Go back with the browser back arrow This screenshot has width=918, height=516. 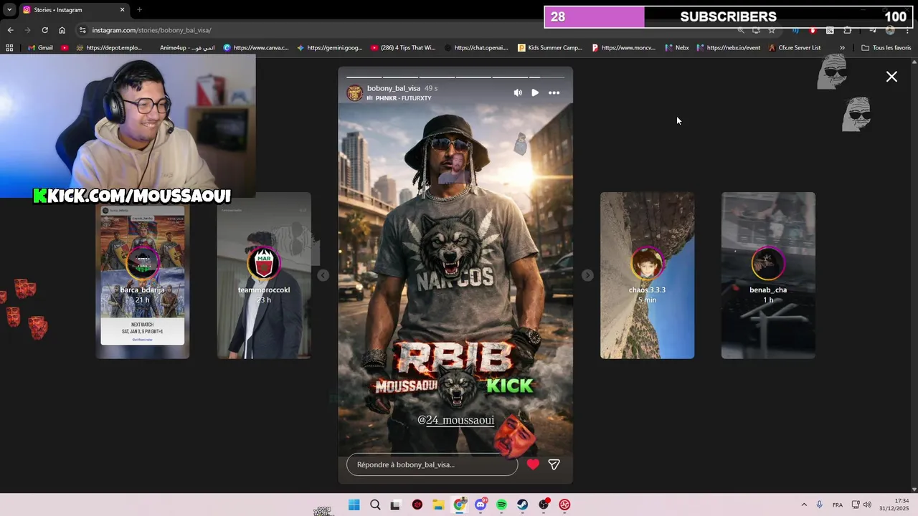point(10,30)
